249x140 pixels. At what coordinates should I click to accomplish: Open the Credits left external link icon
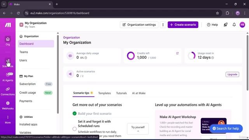coord(177,53)
